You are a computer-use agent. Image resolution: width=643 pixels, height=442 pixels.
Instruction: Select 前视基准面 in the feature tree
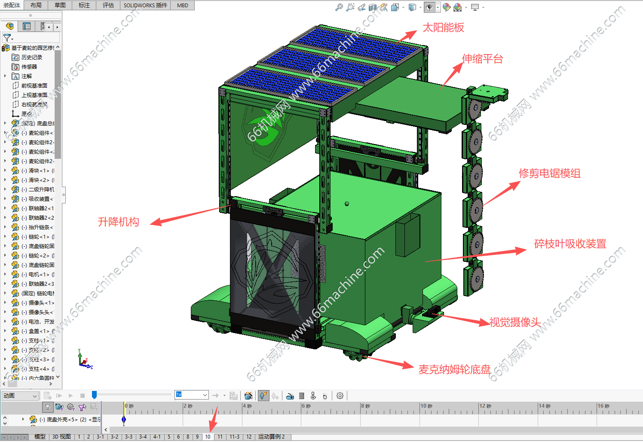(x=34, y=86)
